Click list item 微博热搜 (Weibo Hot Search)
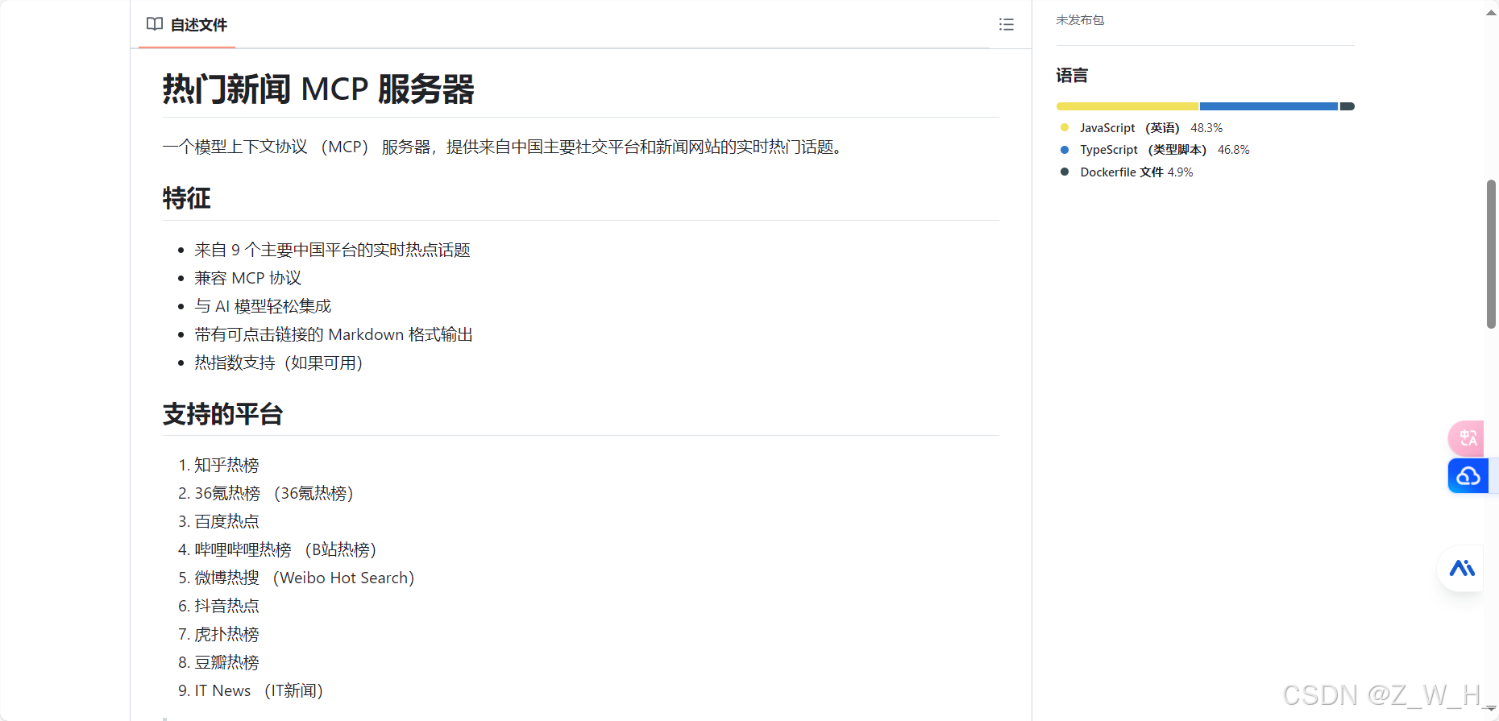Viewport: 1499px width, 721px height. (x=304, y=578)
